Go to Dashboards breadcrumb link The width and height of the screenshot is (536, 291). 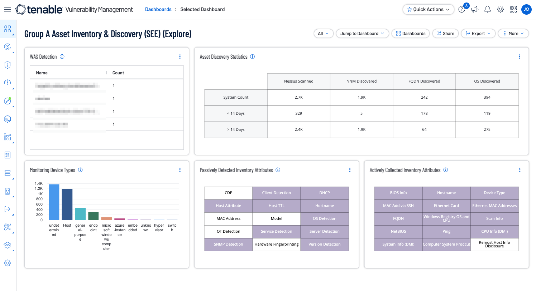[158, 10]
